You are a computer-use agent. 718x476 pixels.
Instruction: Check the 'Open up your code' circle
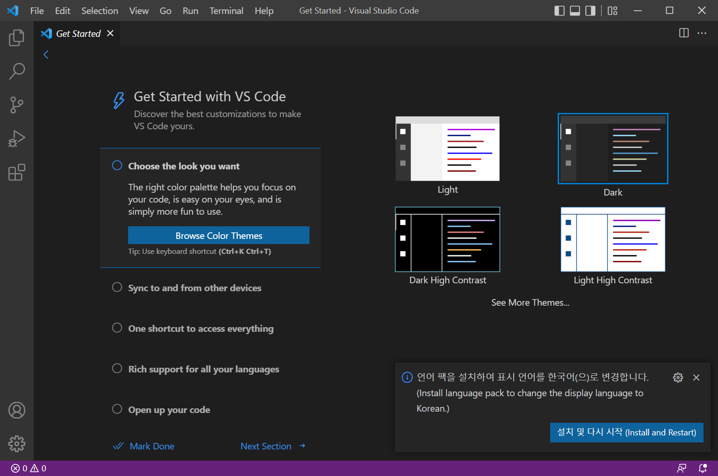(117, 409)
